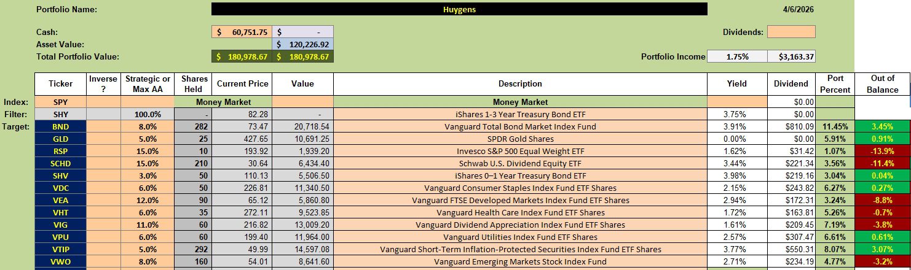911x270 pixels.
Task: Select the SCHD ticker cell
Action: 60,163
